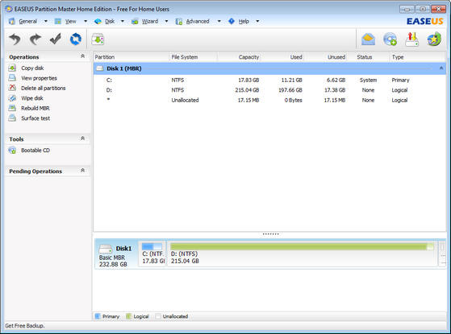Click the Copy disk link
This screenshot has width=451, height=334.
pyautogui.click(x=32, y=68)
